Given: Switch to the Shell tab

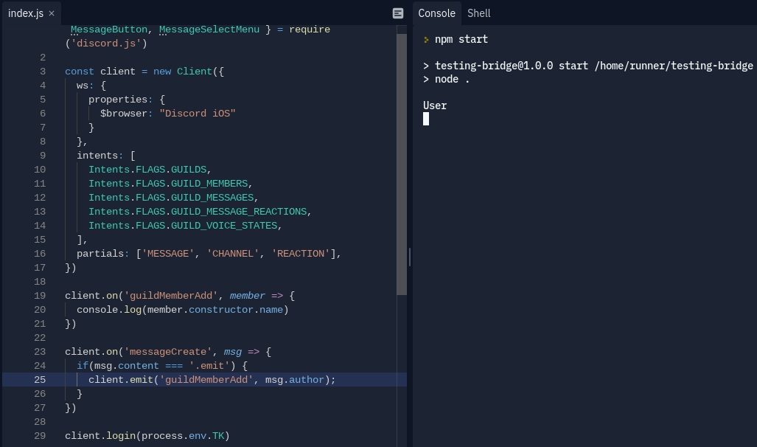Looking at the screenshot, I should pyautogui.click(x=478, y=13).
